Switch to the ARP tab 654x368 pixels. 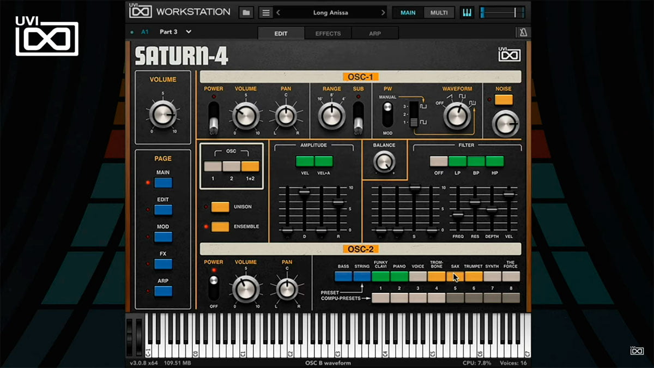point(375,33)
